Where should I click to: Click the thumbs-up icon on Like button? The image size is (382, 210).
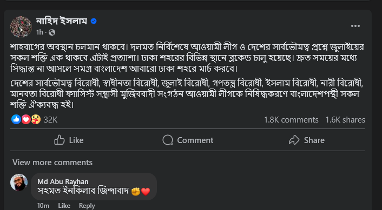(x=60, y=140)
